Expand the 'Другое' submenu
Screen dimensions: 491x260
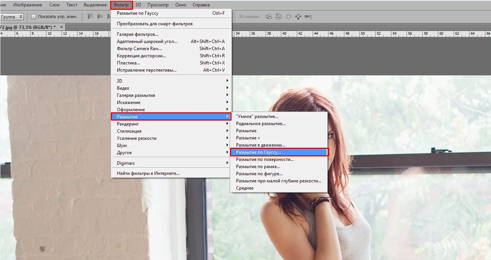pos(172,153)
